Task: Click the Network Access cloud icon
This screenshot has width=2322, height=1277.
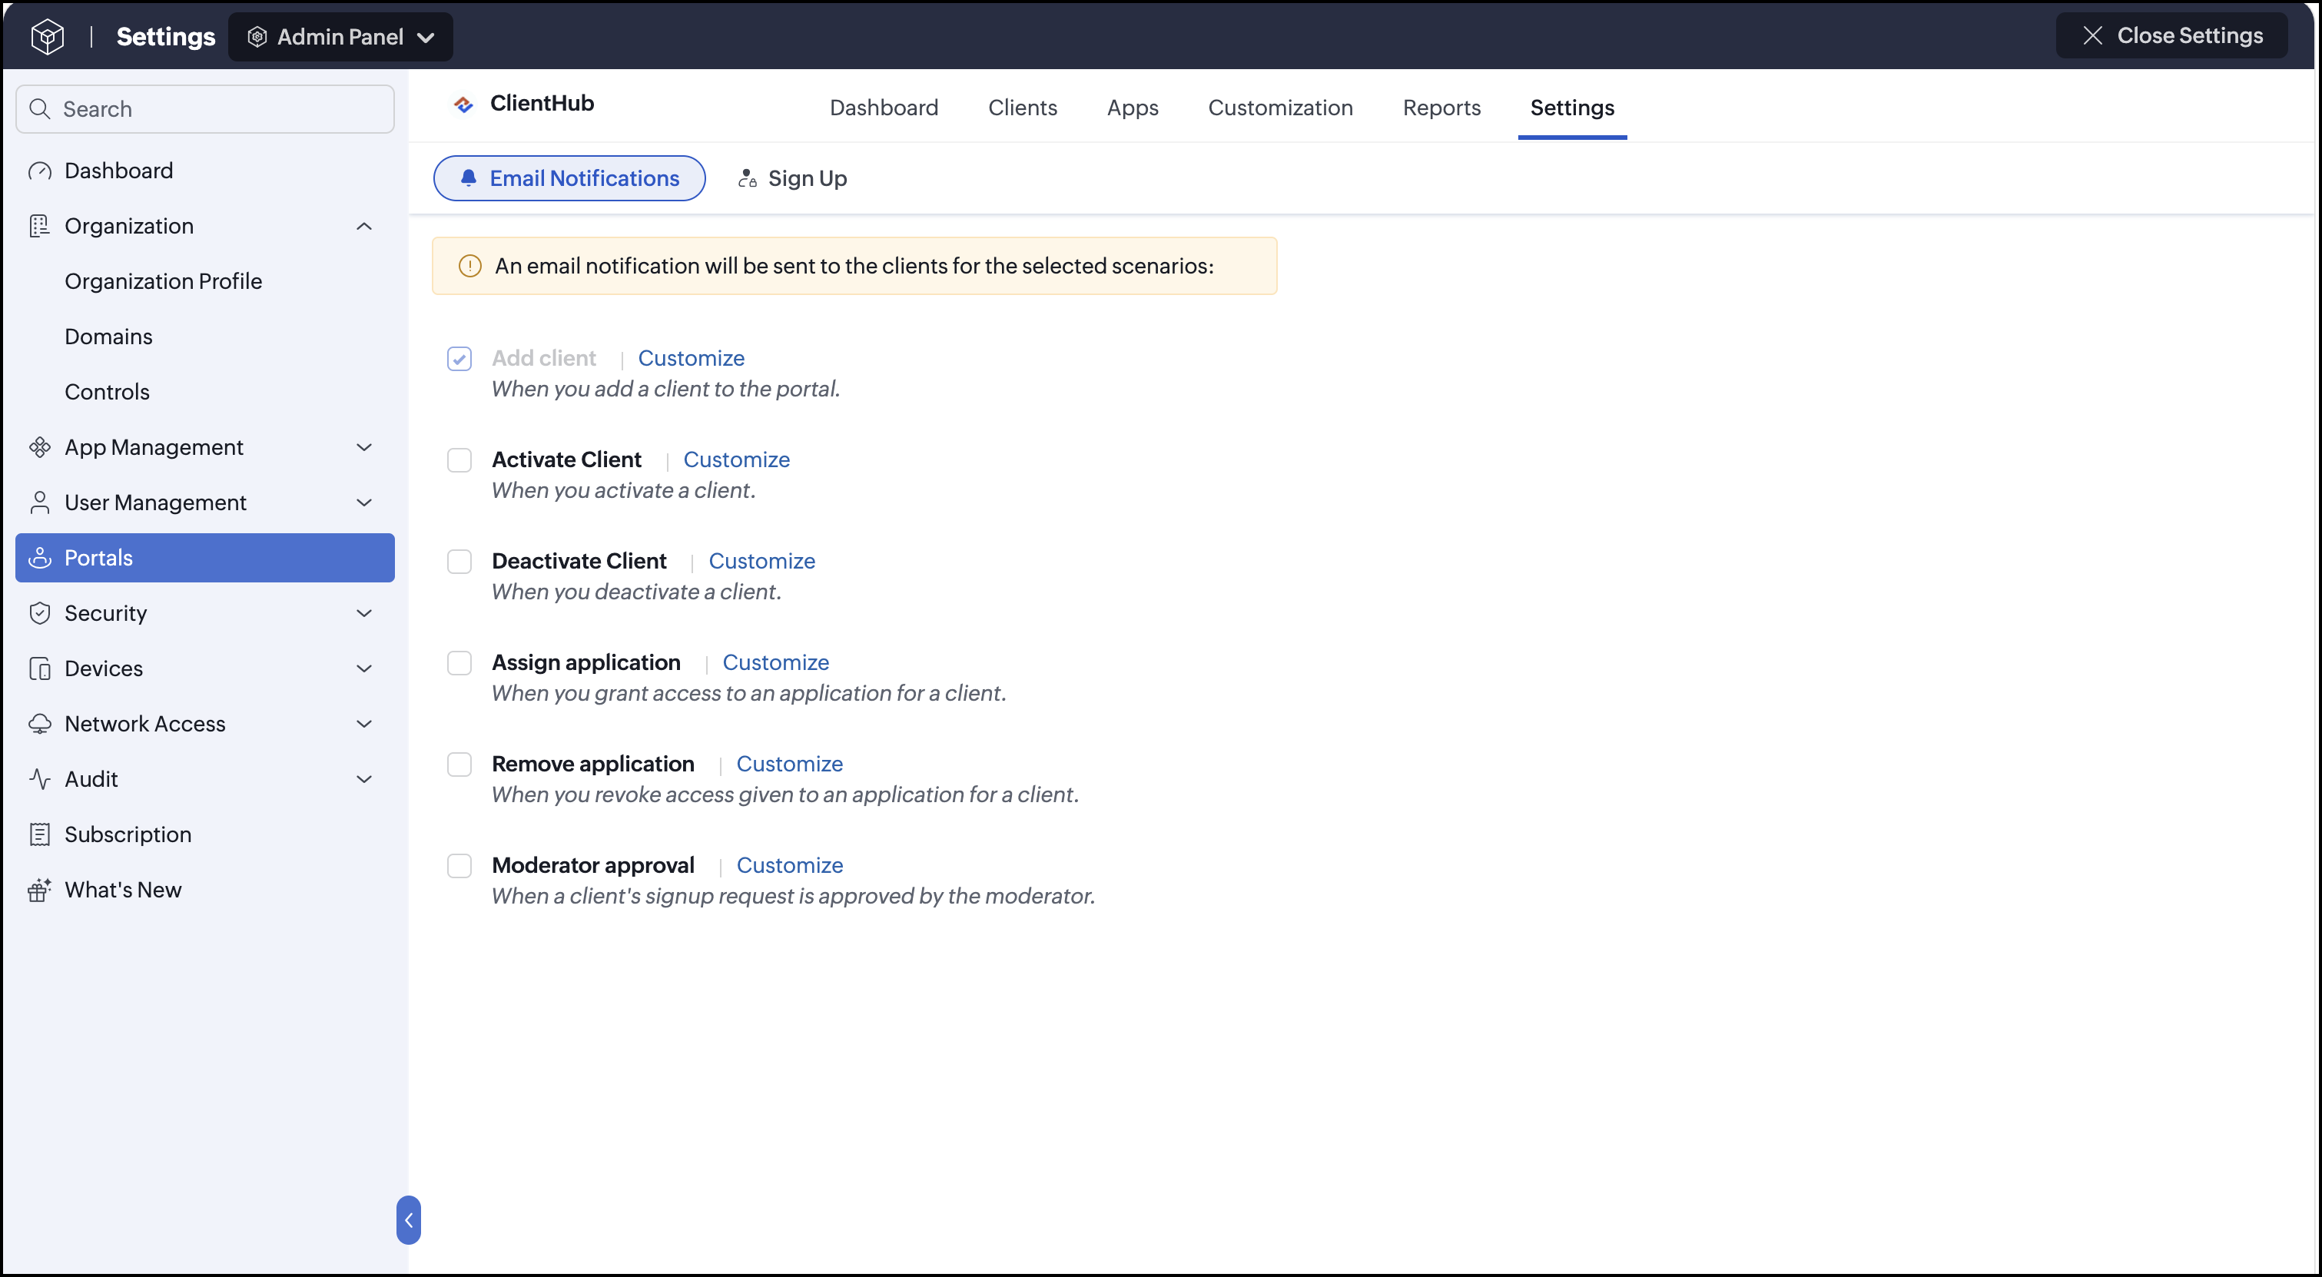Action: point(40,725)
